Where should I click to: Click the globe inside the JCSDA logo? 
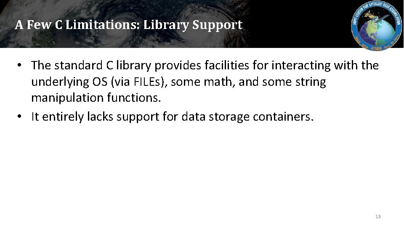[376, 32]
